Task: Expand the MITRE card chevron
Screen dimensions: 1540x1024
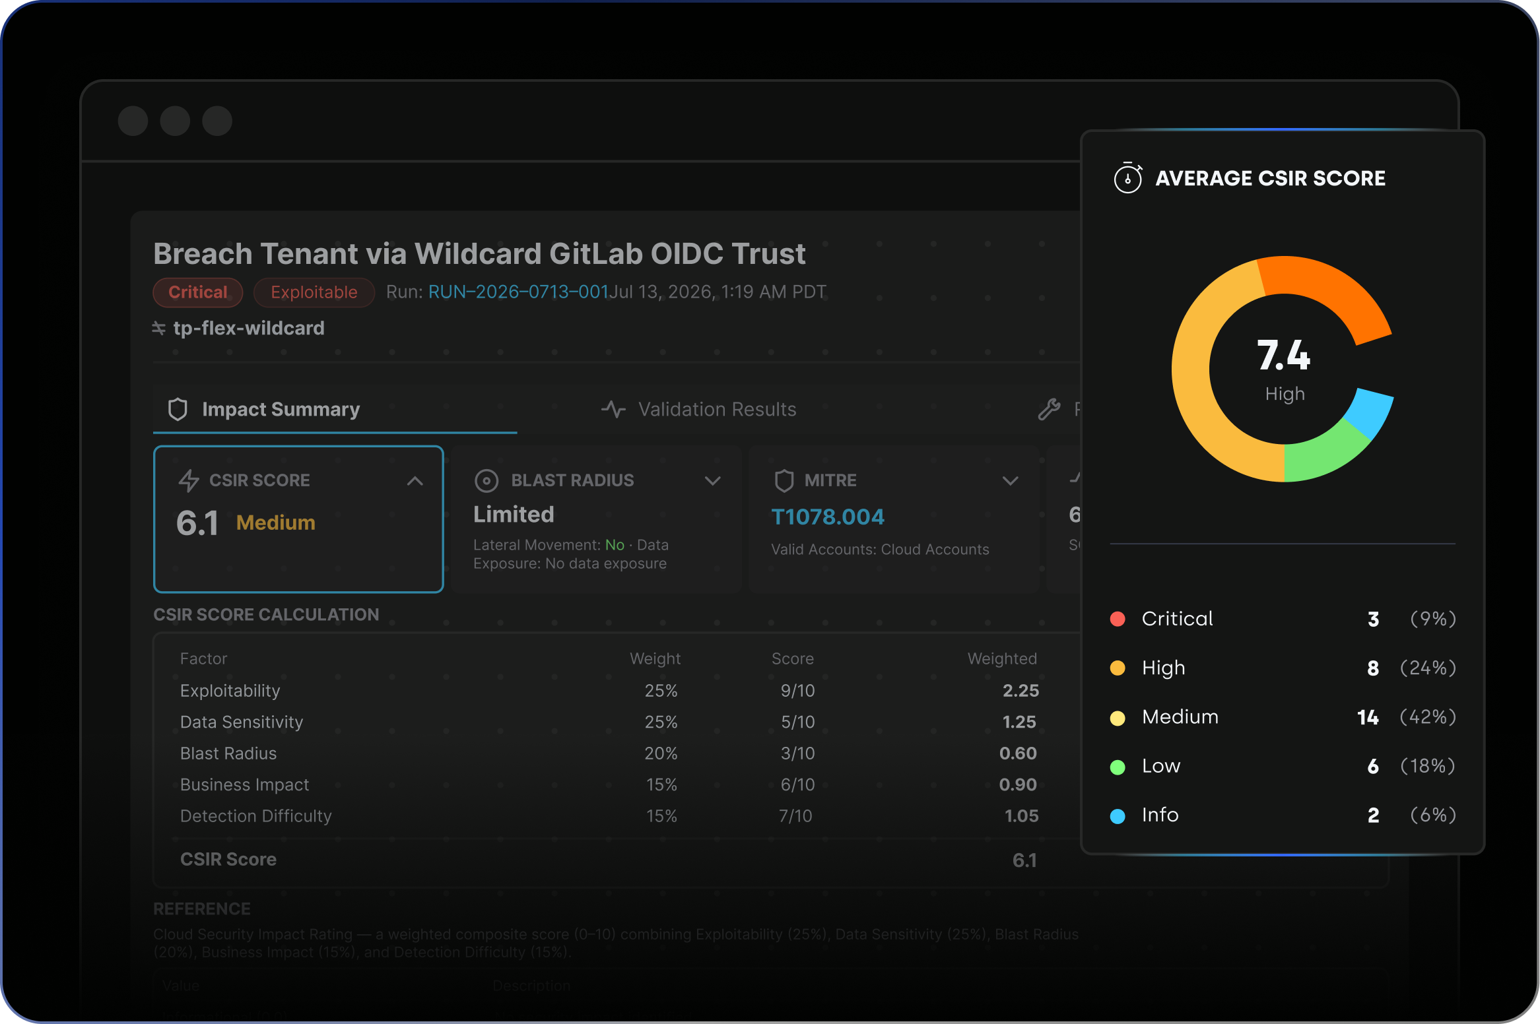Action: coord(1010,481)
